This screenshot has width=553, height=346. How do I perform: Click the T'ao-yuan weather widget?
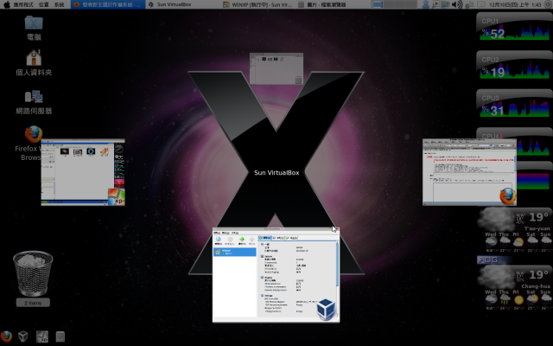(515, 230)
